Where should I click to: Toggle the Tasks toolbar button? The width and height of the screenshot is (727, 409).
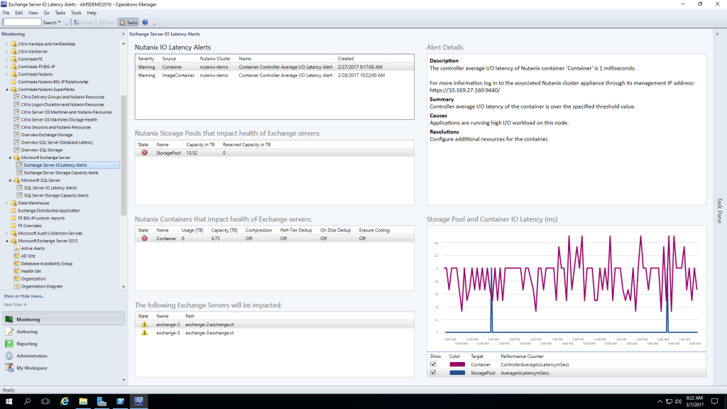(129, 22)
